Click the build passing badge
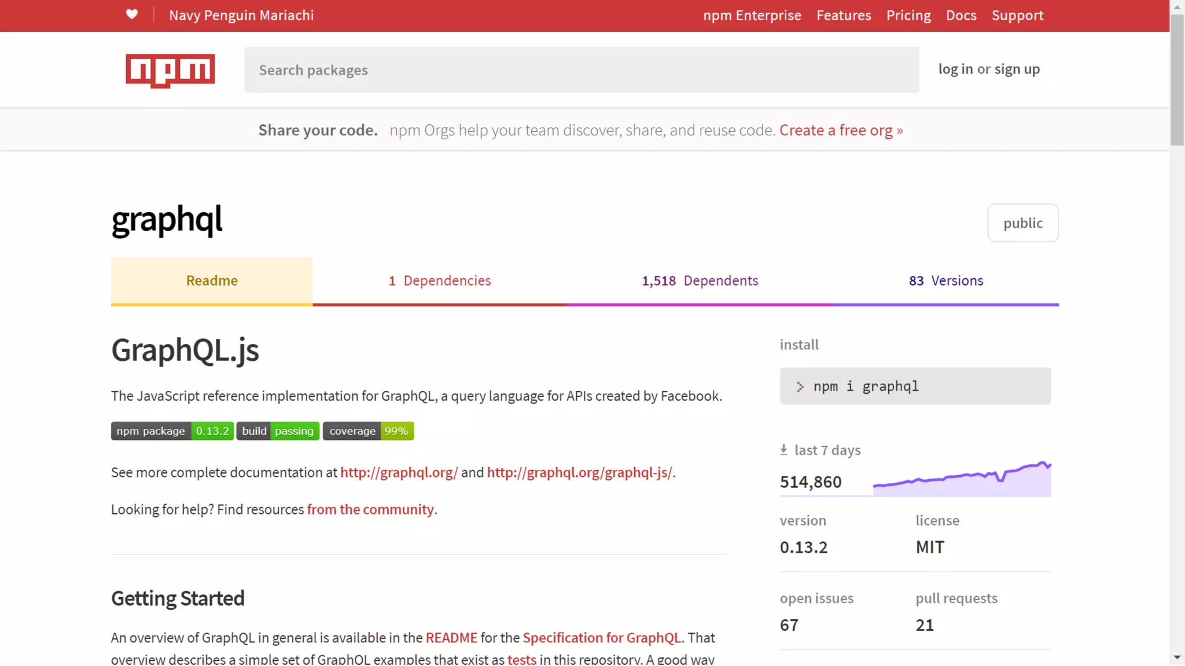Image resolution: width=1185 pixels, height=666 pixels. pyautogui.click(x=278, y=431)
